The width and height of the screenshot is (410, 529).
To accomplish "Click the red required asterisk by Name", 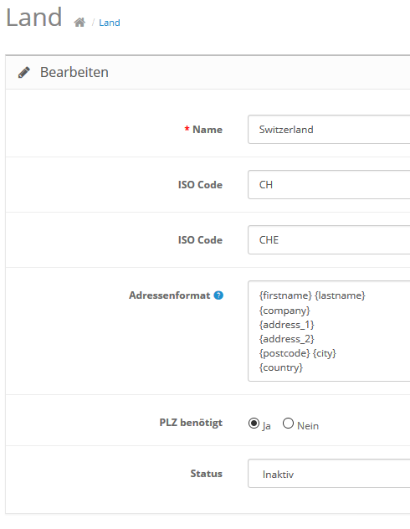I will click(187, 129).
